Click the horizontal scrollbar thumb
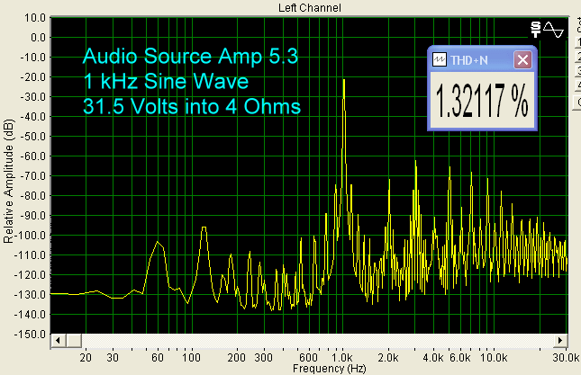581x375 pixels. click(74, 340)
